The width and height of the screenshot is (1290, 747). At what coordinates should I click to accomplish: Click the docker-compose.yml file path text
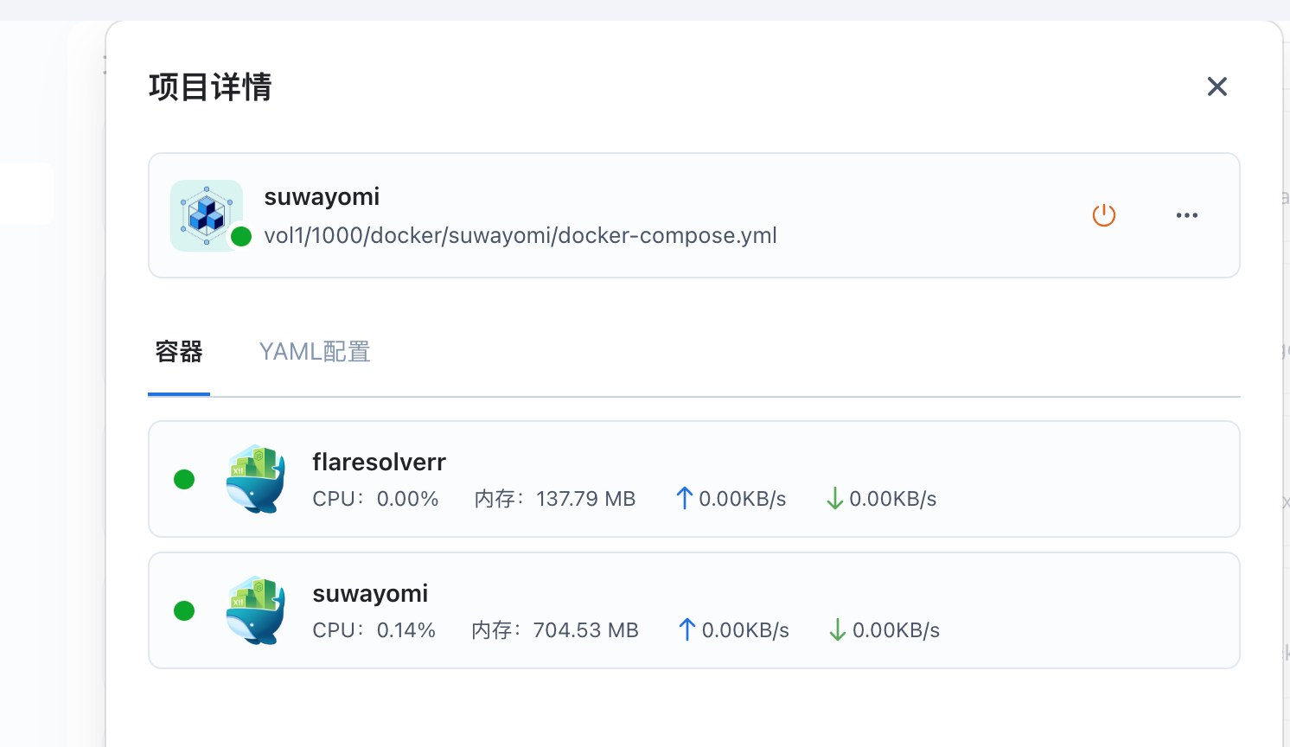pos(520,235)
